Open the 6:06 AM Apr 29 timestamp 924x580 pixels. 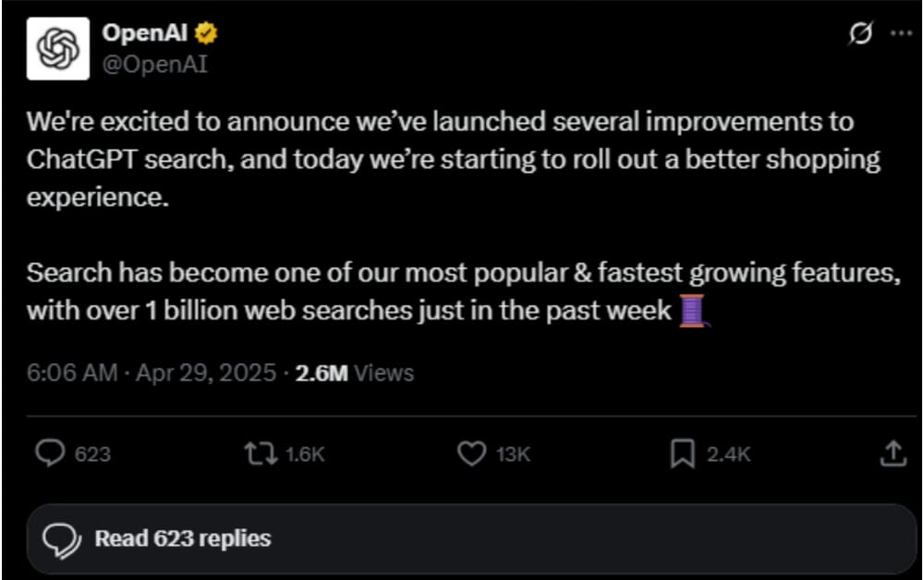pos(152,373)
